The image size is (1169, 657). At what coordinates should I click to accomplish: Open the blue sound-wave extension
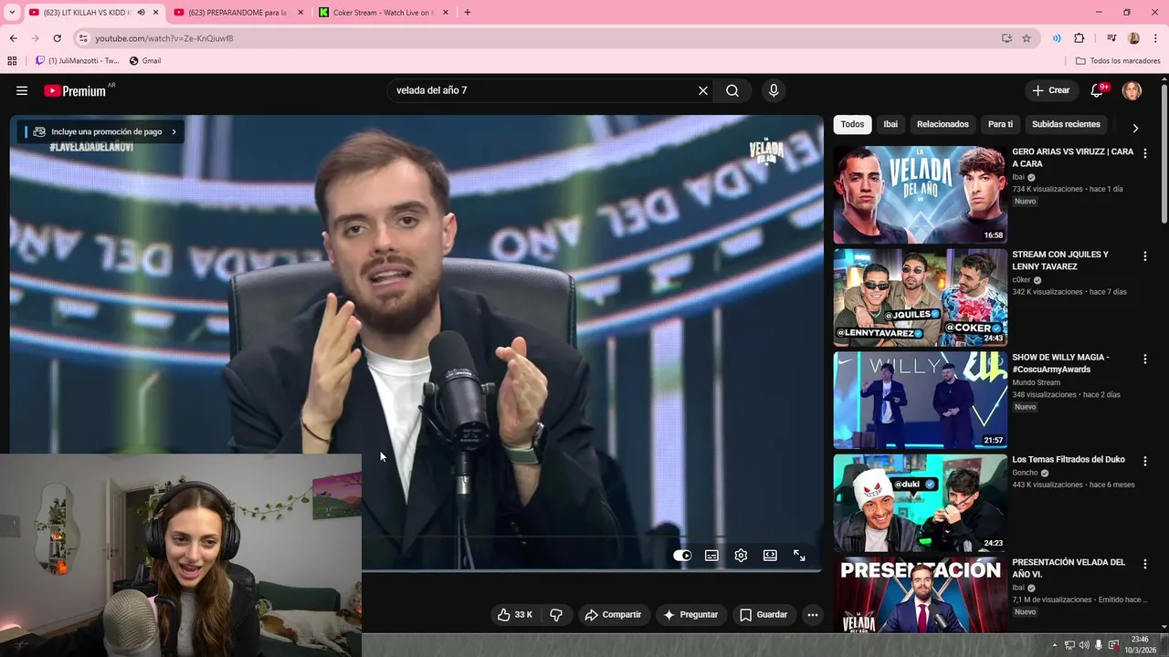[x=1057, y=38]
